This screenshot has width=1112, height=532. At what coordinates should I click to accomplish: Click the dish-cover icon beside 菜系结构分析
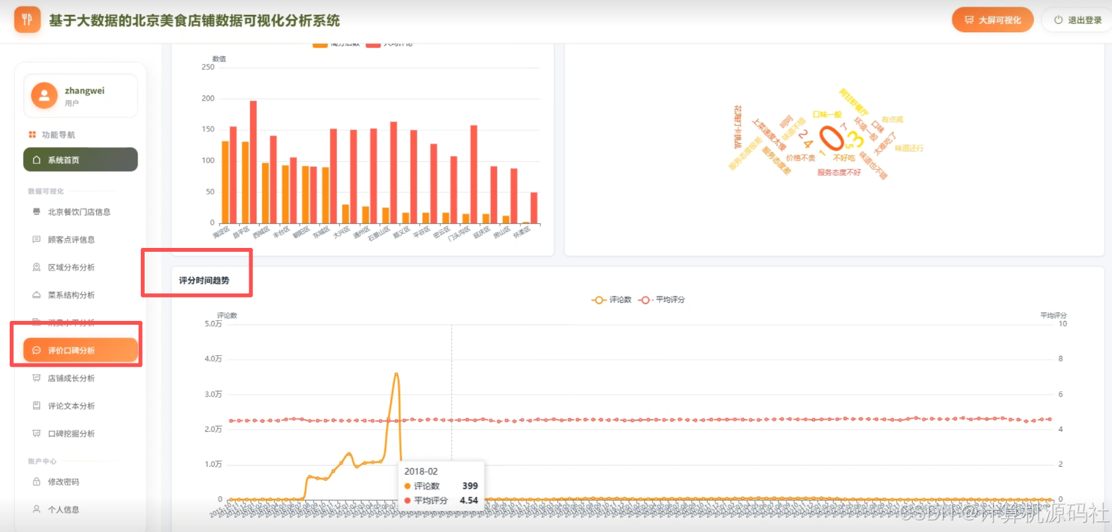[37, 295]
